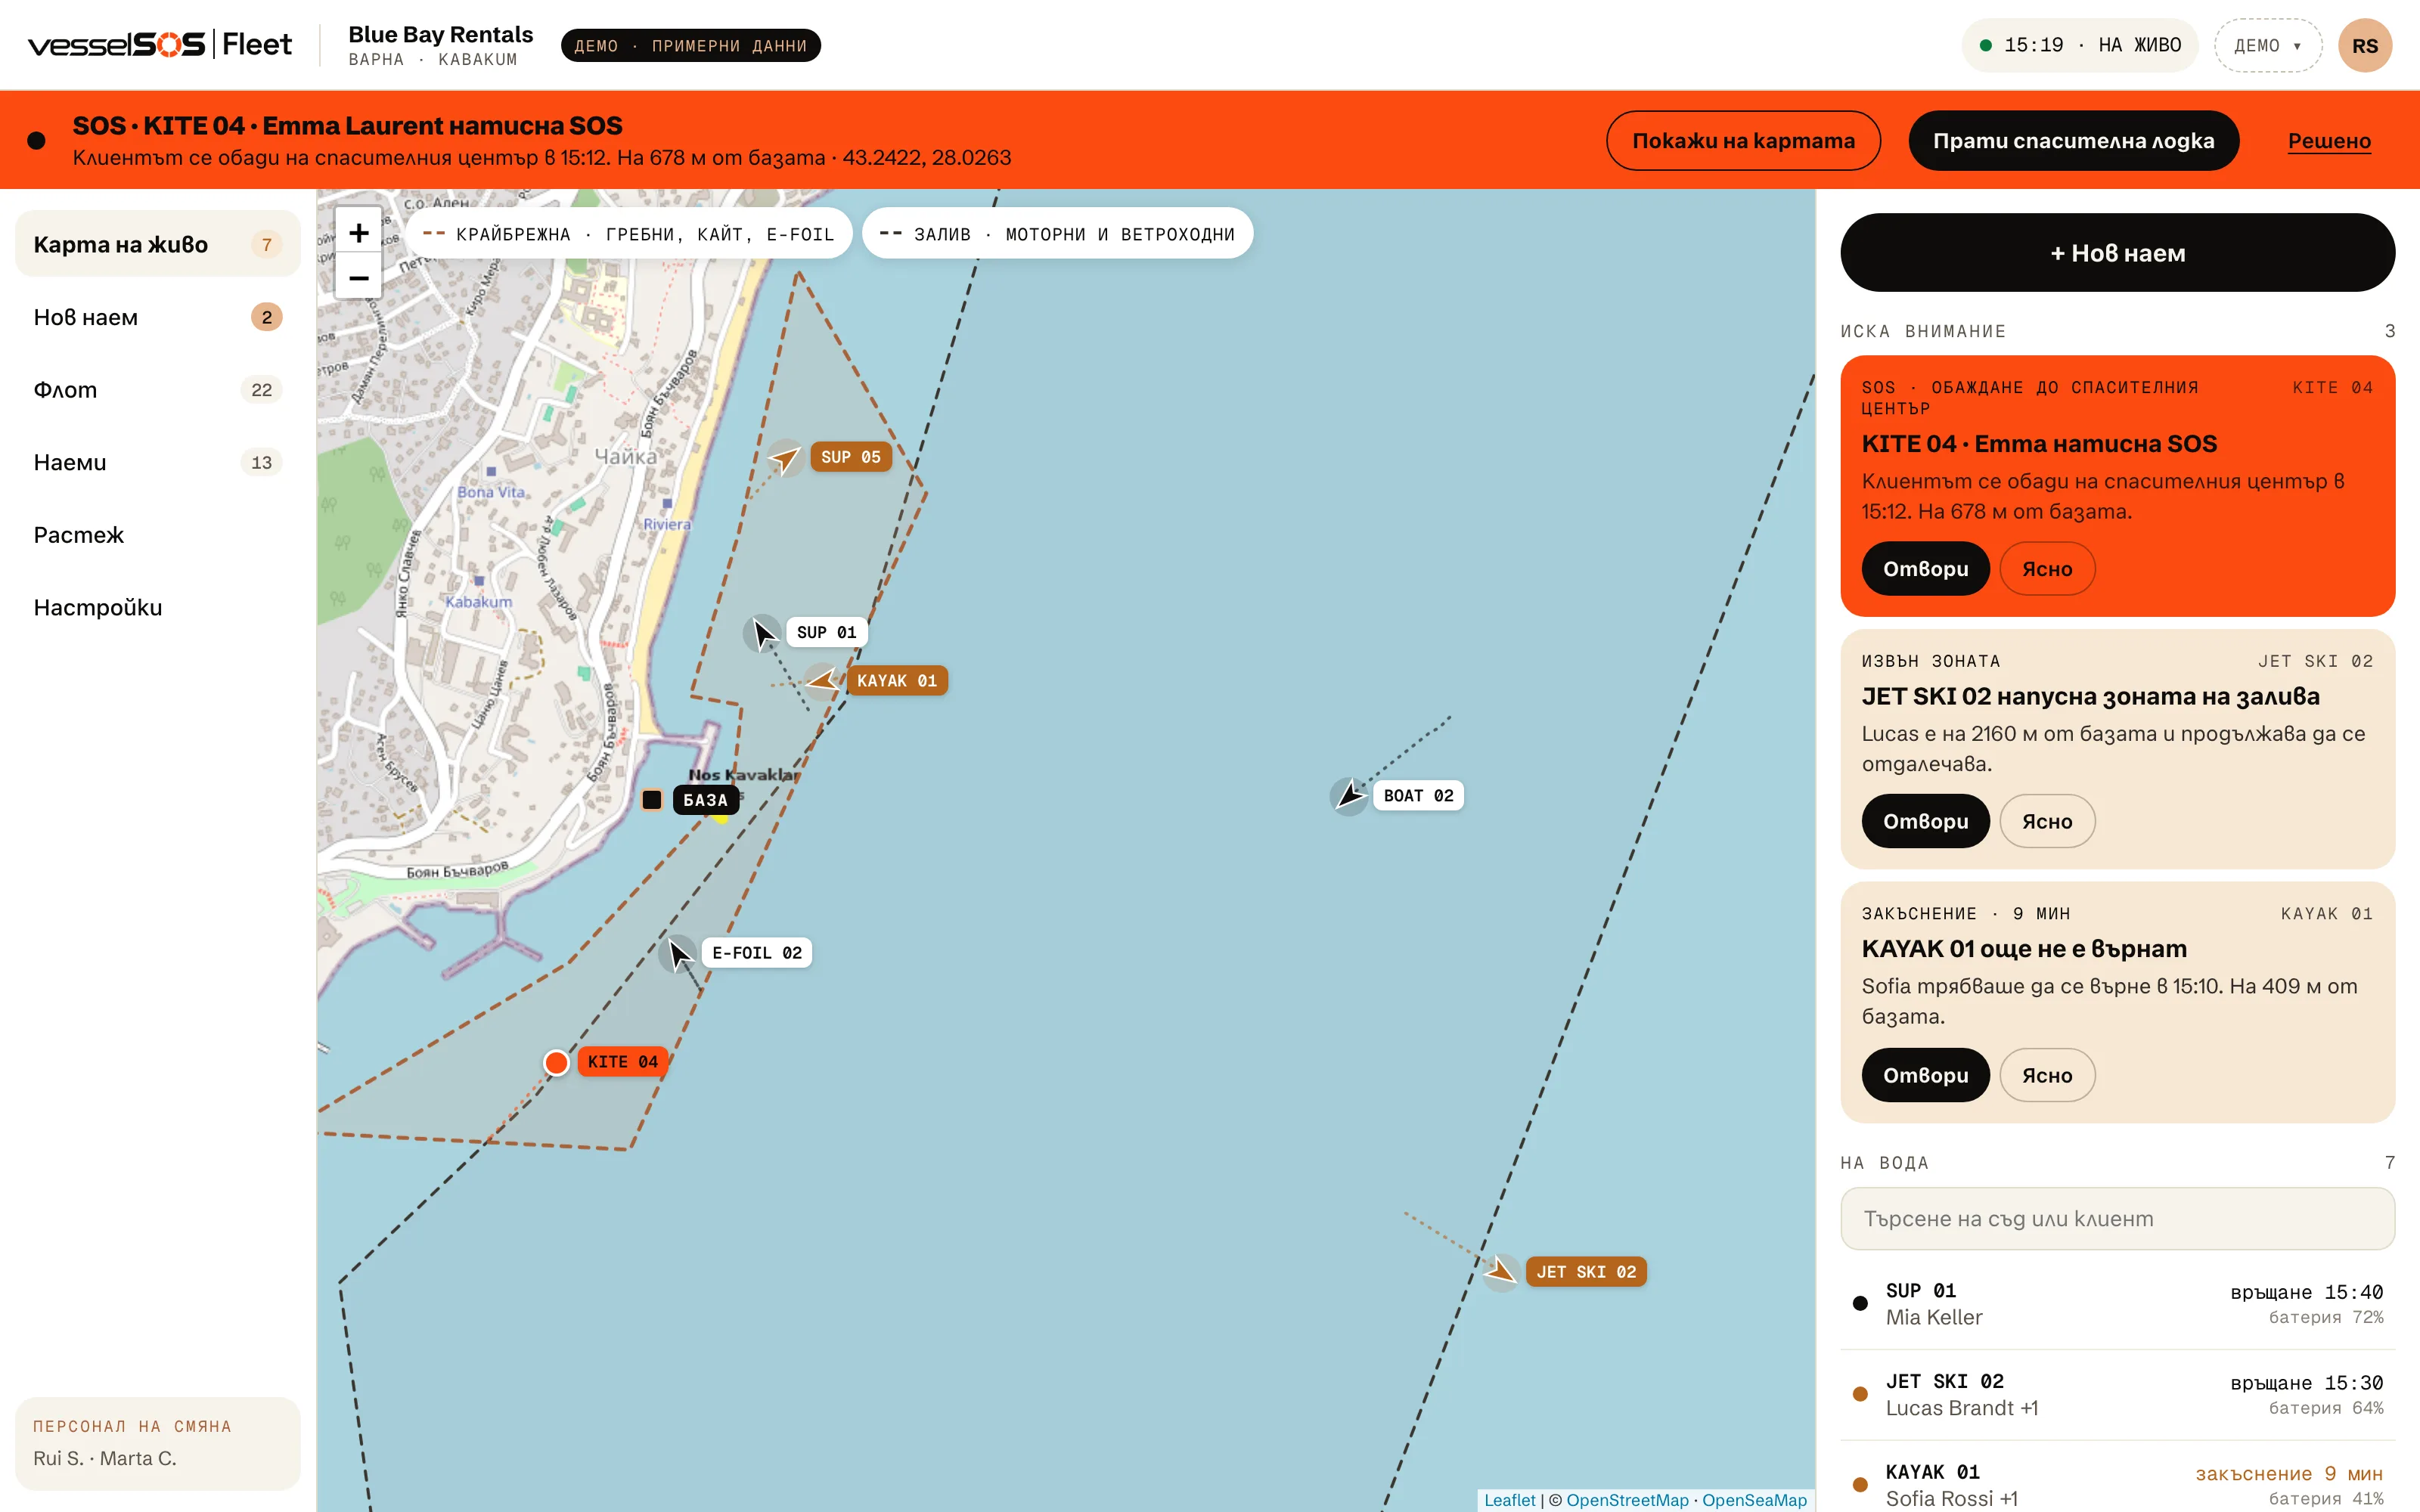Click the + Нов наем button
2420x1512 pixels.
click(2117, 253)
